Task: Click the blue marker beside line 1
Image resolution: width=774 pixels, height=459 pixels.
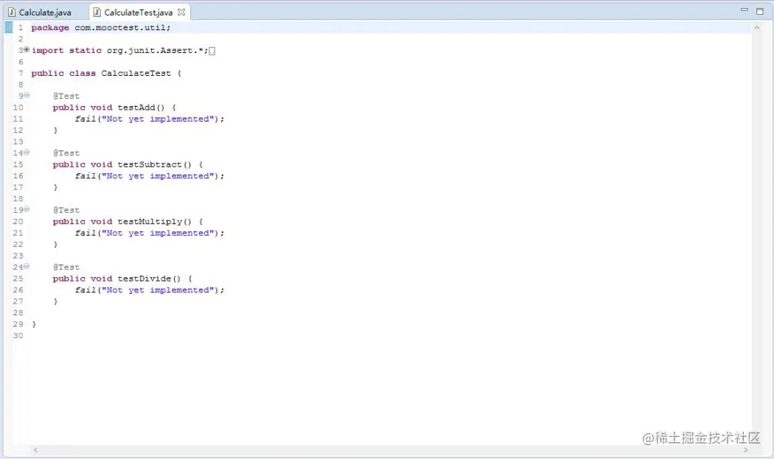Action: coord(8,28)
